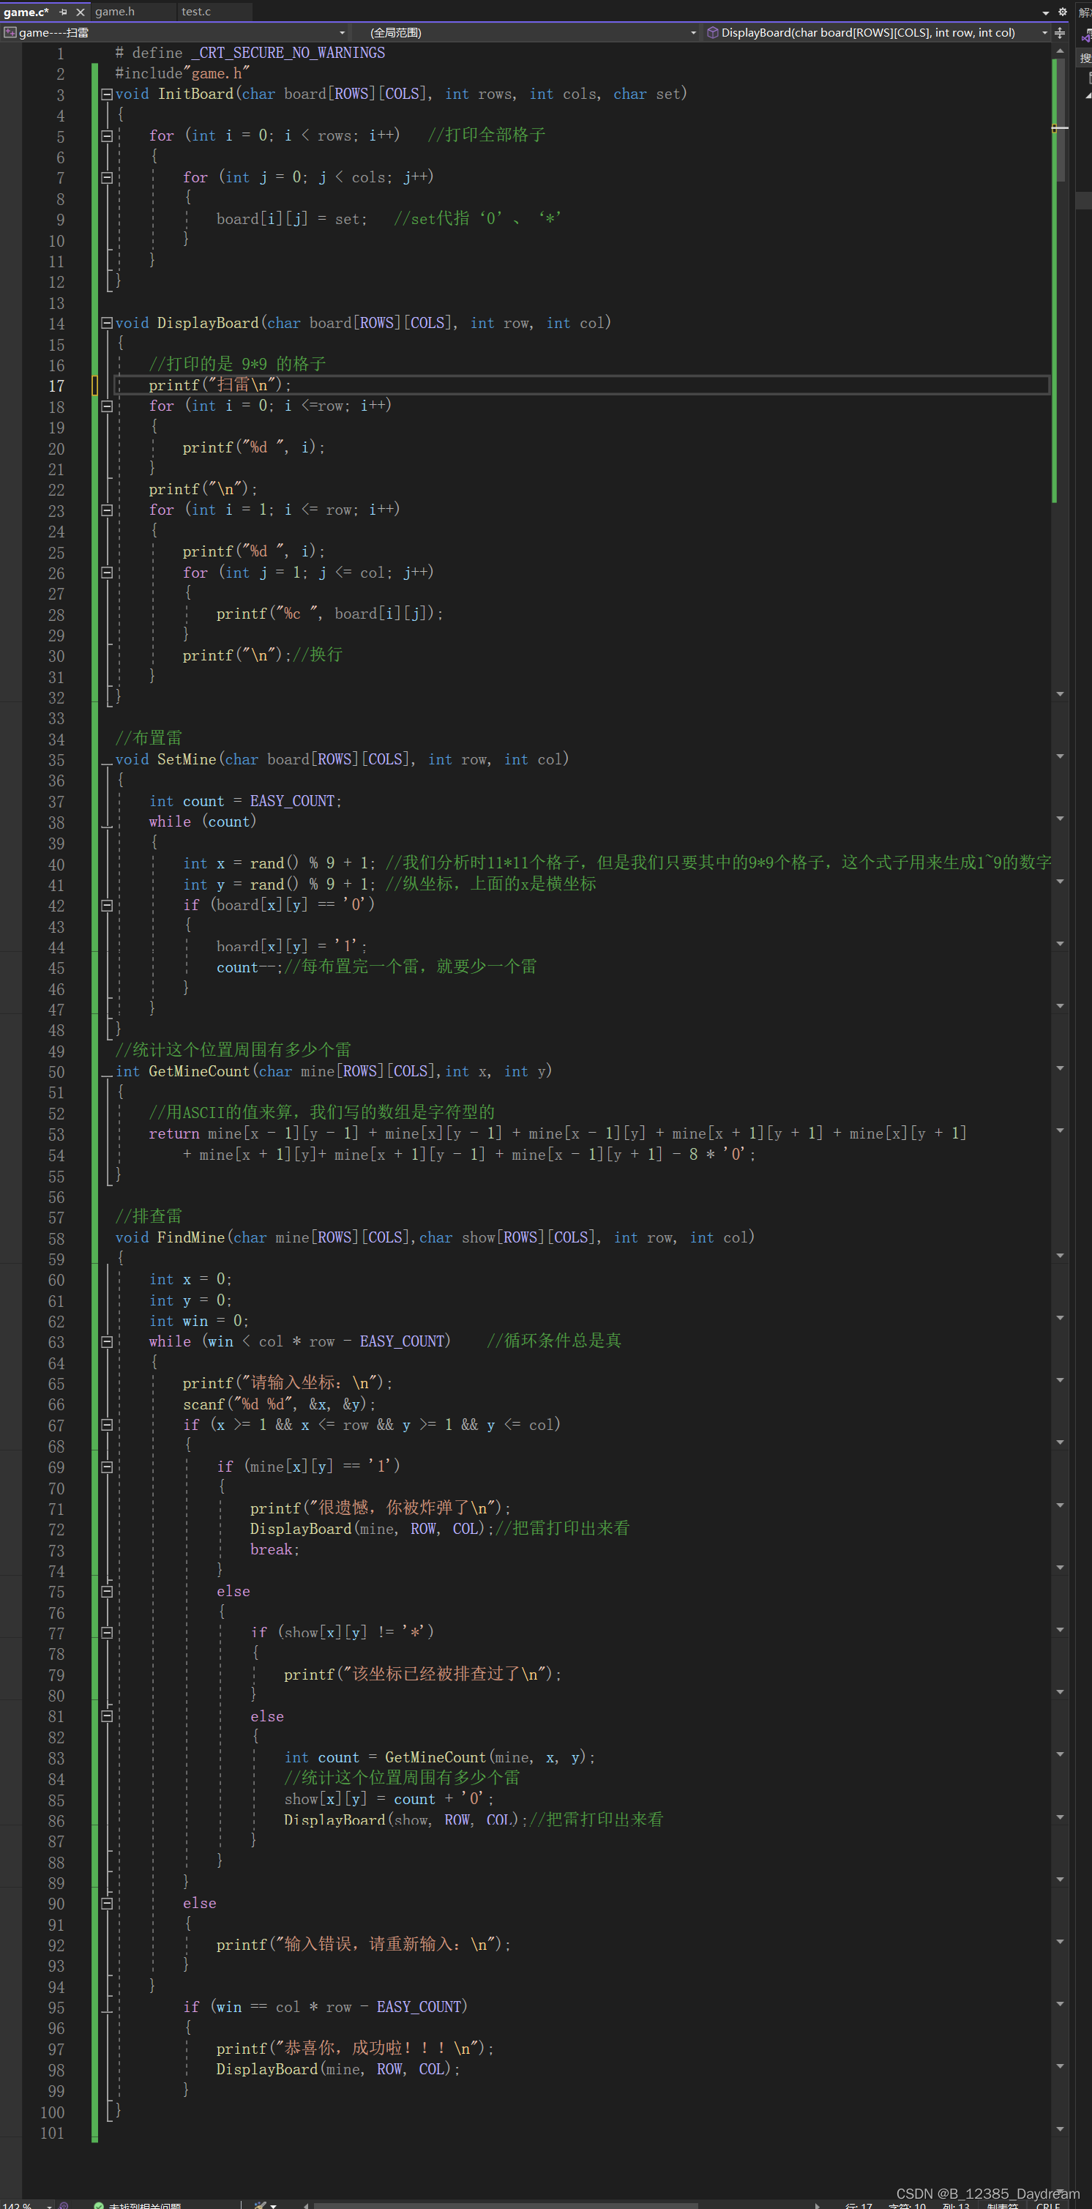The width and height of the screenshot is (1092, 2209).
Task: Switch to the game.h tab
Action: [x=115, y=11]
